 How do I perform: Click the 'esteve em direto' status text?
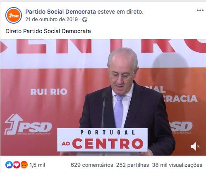pos(120,12)
